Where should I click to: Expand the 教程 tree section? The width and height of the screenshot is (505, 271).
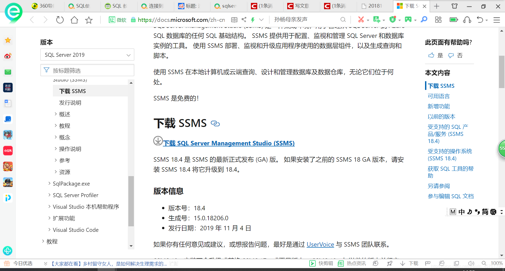coord(64,126)
